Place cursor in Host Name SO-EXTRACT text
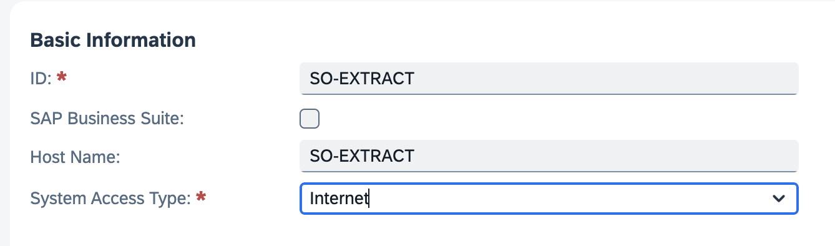This screenshot has height=246, width=835. [x=362, y=155]
